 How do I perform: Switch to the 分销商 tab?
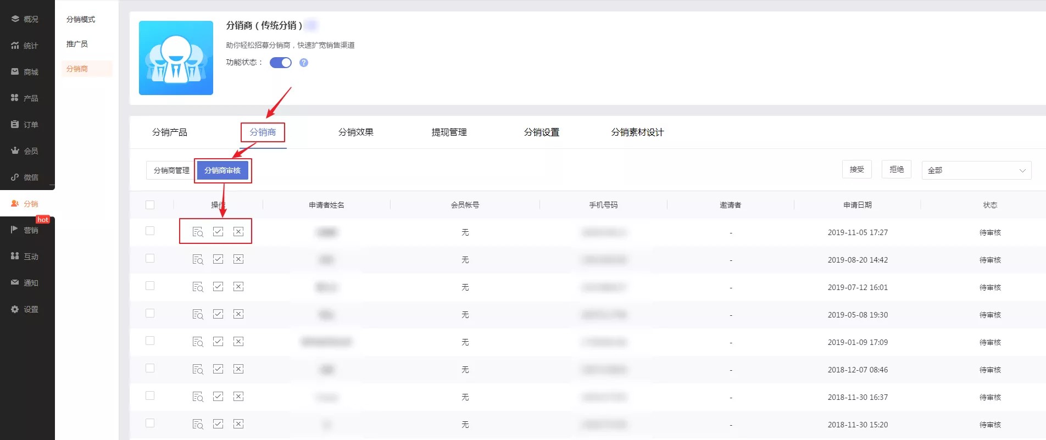(x=263, y=132)
